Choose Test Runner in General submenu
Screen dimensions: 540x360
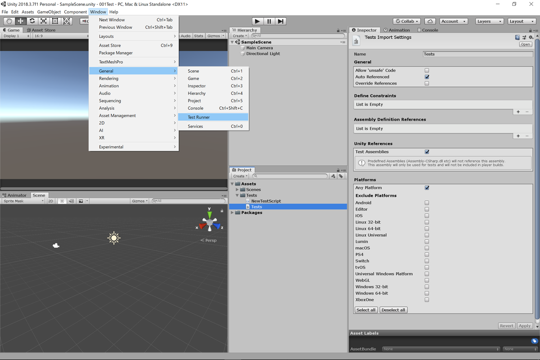213,117
